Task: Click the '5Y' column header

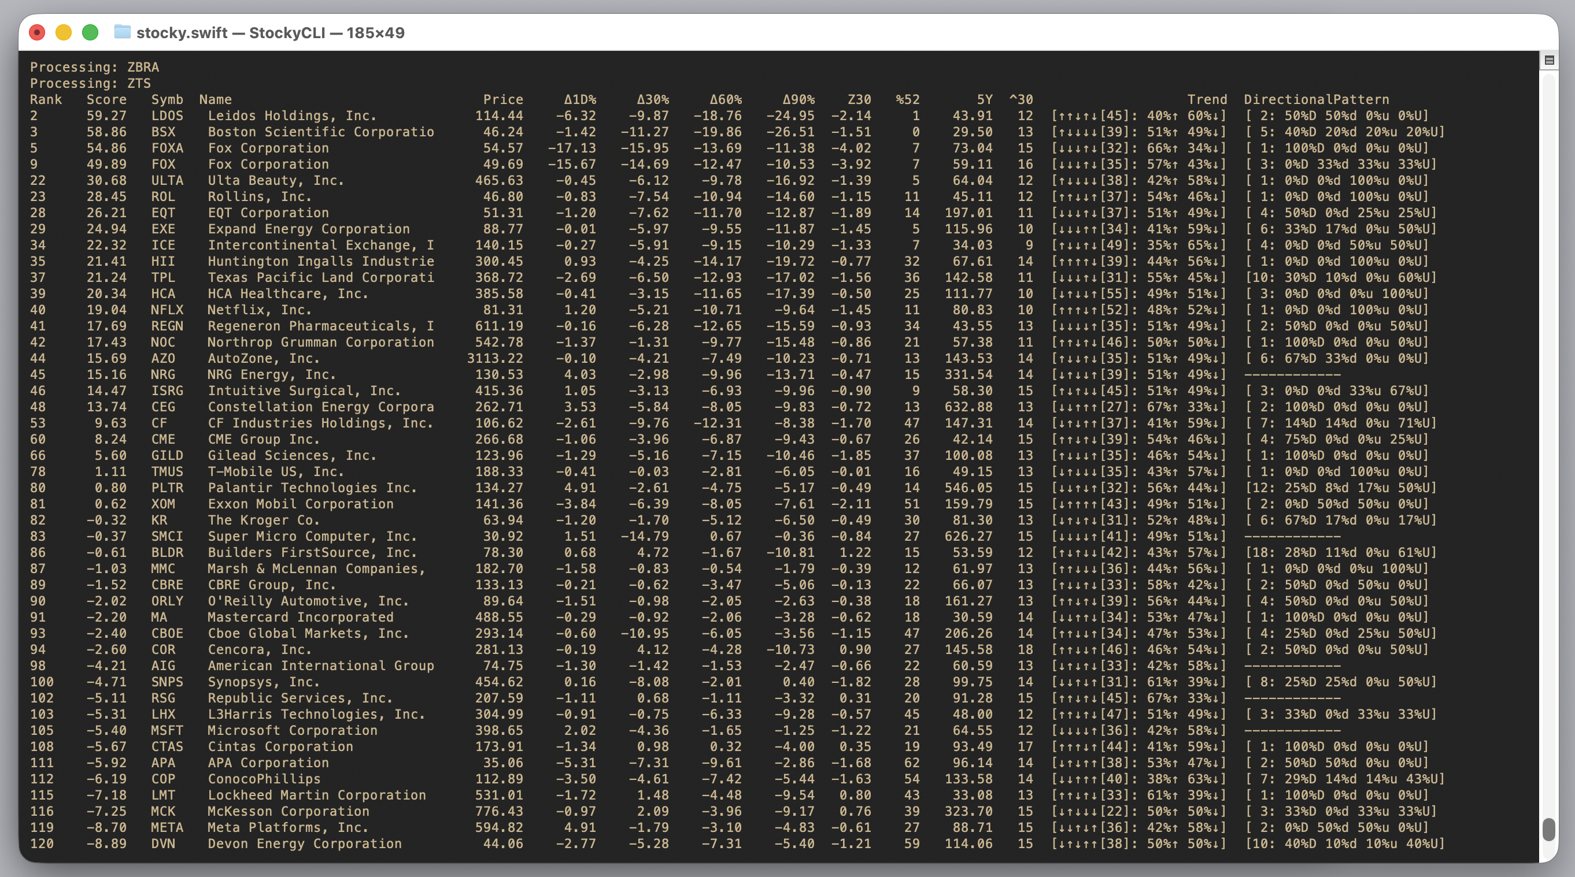Action: (984, 99)
